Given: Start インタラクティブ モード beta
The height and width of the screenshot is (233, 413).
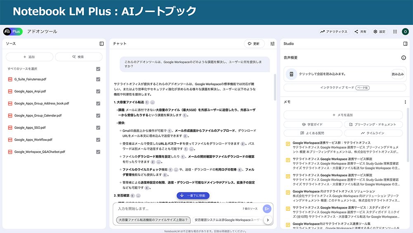Looking at the screenshot, I should click(345, 88).
